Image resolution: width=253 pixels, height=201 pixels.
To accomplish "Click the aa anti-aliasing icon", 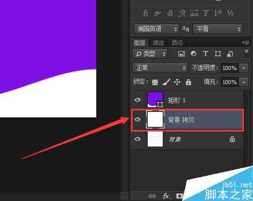I will (186, 29).
